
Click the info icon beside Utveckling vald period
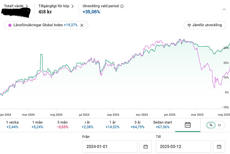click(x=122, y=6)
